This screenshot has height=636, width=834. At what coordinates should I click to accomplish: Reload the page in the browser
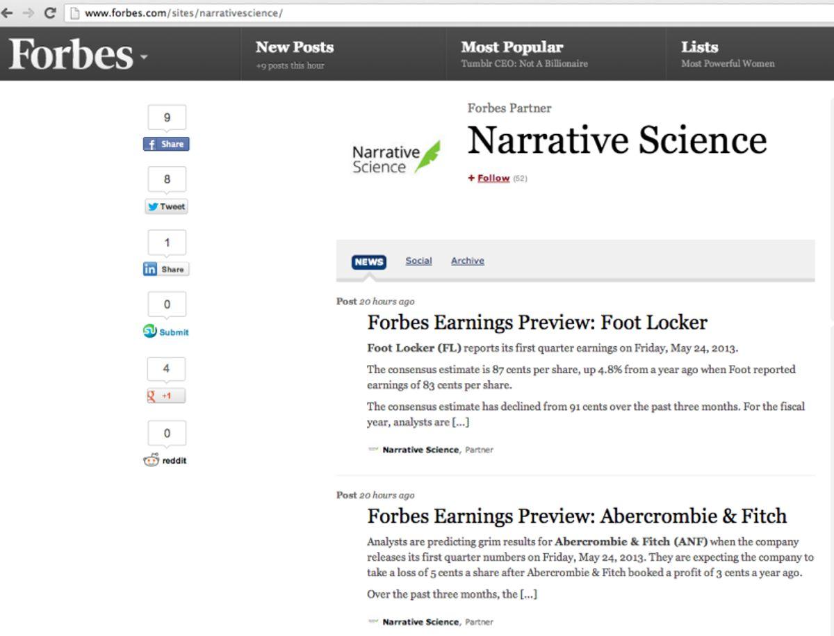coord(50,13)
